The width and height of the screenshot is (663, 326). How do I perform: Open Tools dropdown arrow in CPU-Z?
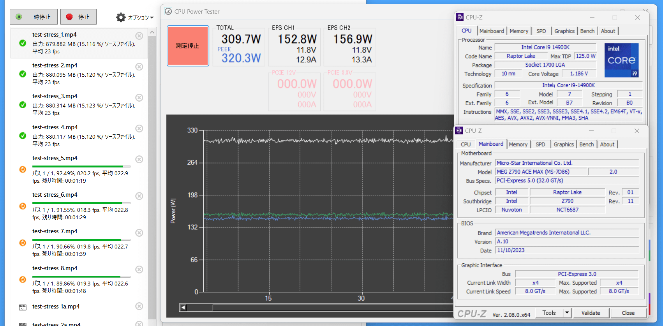[567, 313]
